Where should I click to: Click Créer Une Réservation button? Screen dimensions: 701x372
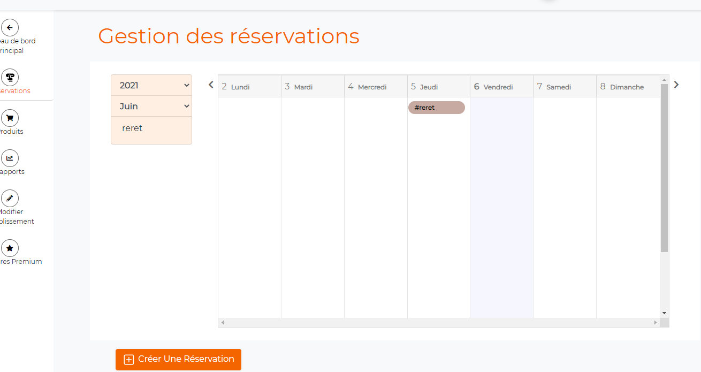point(178,359)
